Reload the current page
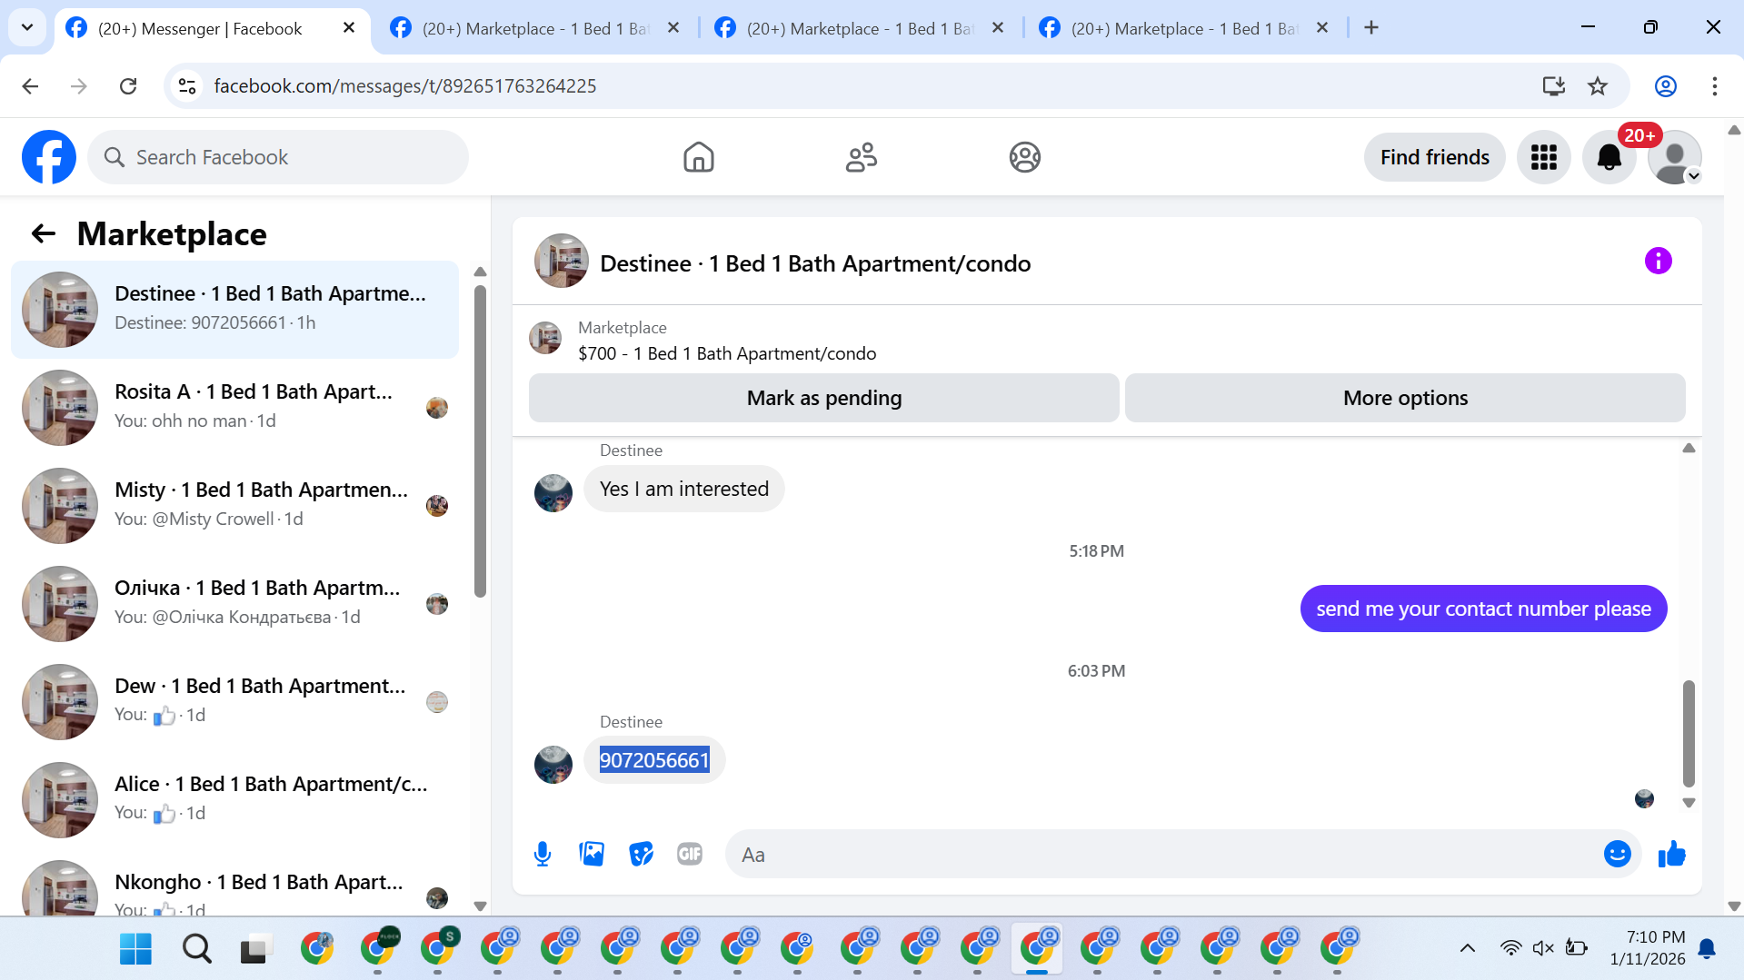 click(x=128, y=86)
